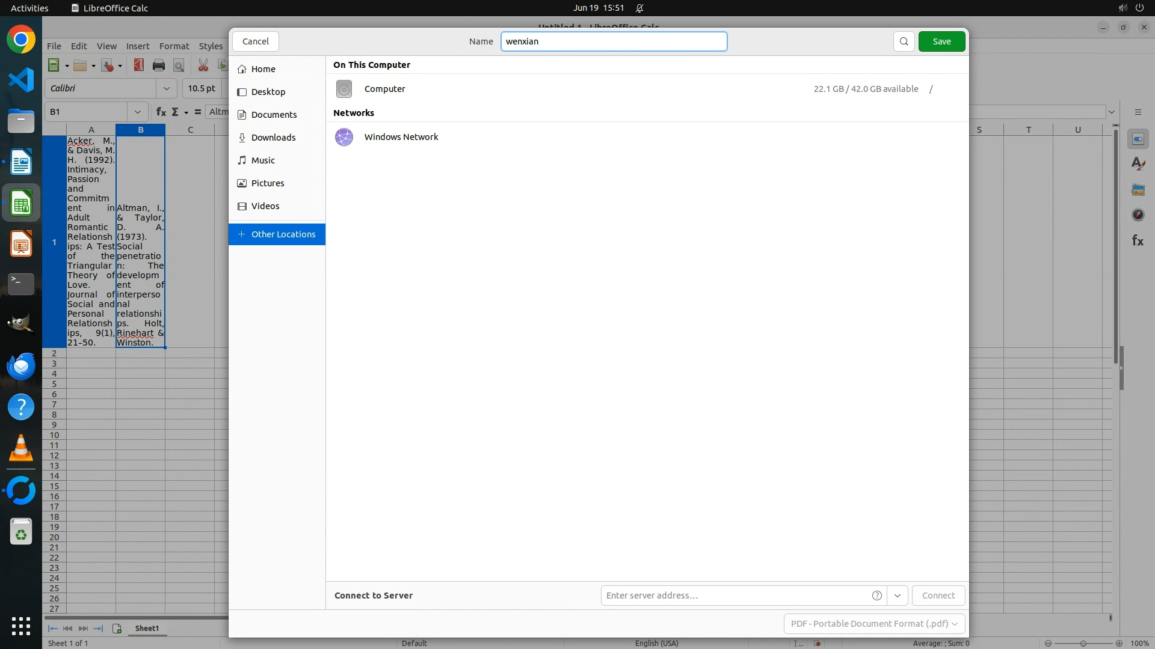Viewport: 1155px width, 649px height.
Task: Select the Windows Network icon
Action: [344, 137]
